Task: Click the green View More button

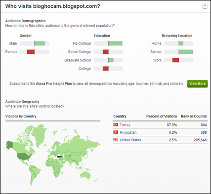Action: click(197, 83)
